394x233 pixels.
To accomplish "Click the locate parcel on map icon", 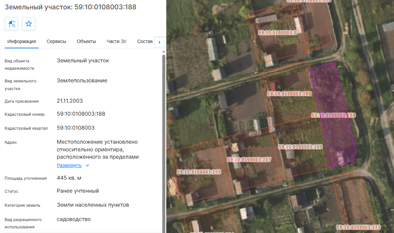I will point(11,24).
